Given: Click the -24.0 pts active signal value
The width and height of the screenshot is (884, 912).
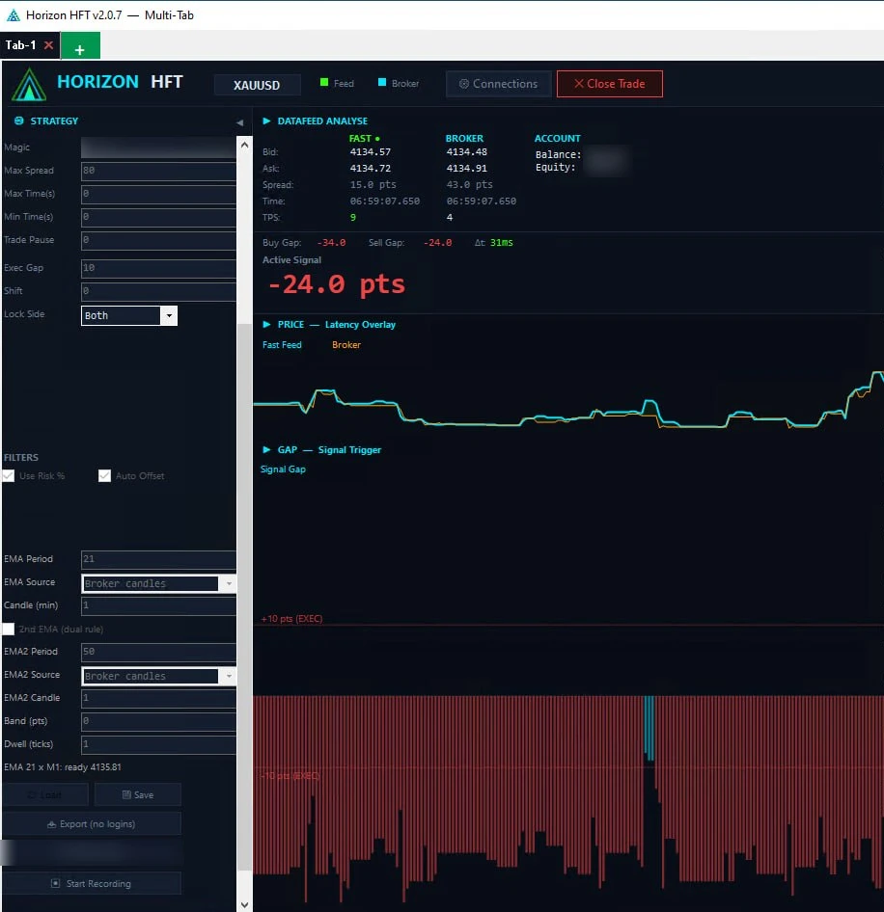Looking at the screenshot, I should [x=336, y=284].
